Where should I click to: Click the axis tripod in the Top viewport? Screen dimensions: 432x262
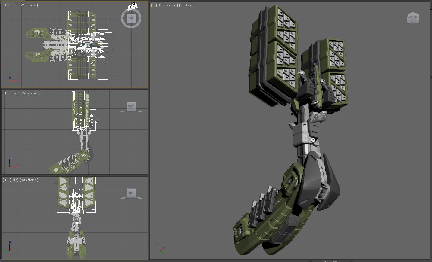13,76
